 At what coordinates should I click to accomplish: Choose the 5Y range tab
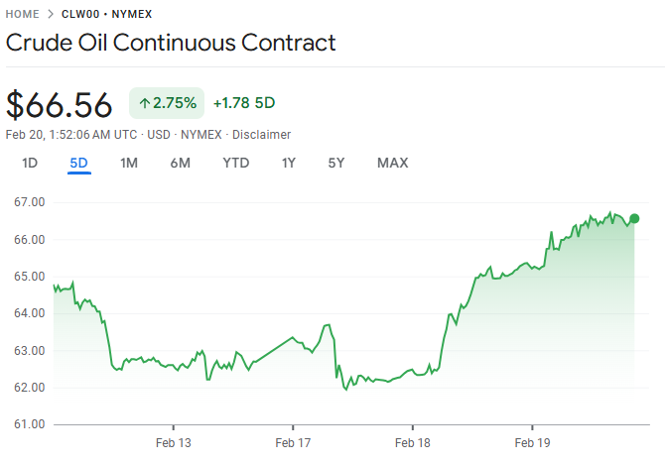[336, 164]
